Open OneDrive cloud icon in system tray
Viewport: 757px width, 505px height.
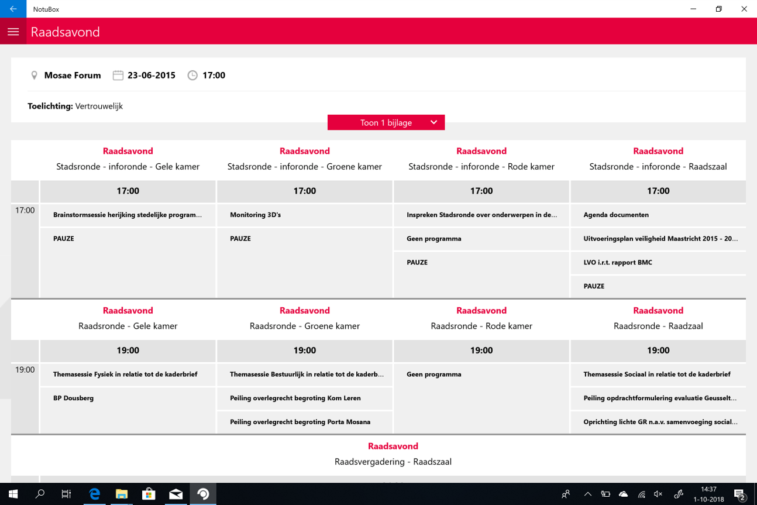pos(624,494)
